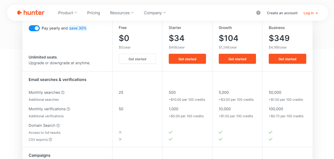Open the globe language selector
The height and width of the screenshot is (159, 334).
(258, 12)
